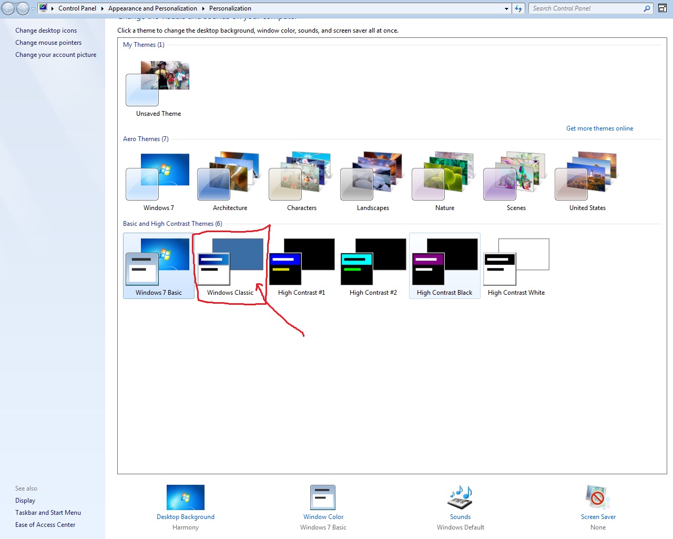Click the back navigation arrow
673x539 pixels.
point(7,8)
